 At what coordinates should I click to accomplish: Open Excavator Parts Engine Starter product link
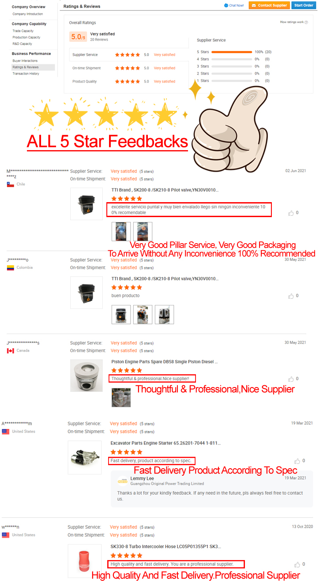[166, 443]
